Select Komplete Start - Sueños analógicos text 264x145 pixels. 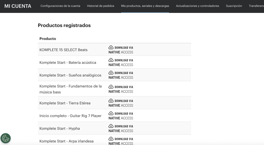(70, 75)
